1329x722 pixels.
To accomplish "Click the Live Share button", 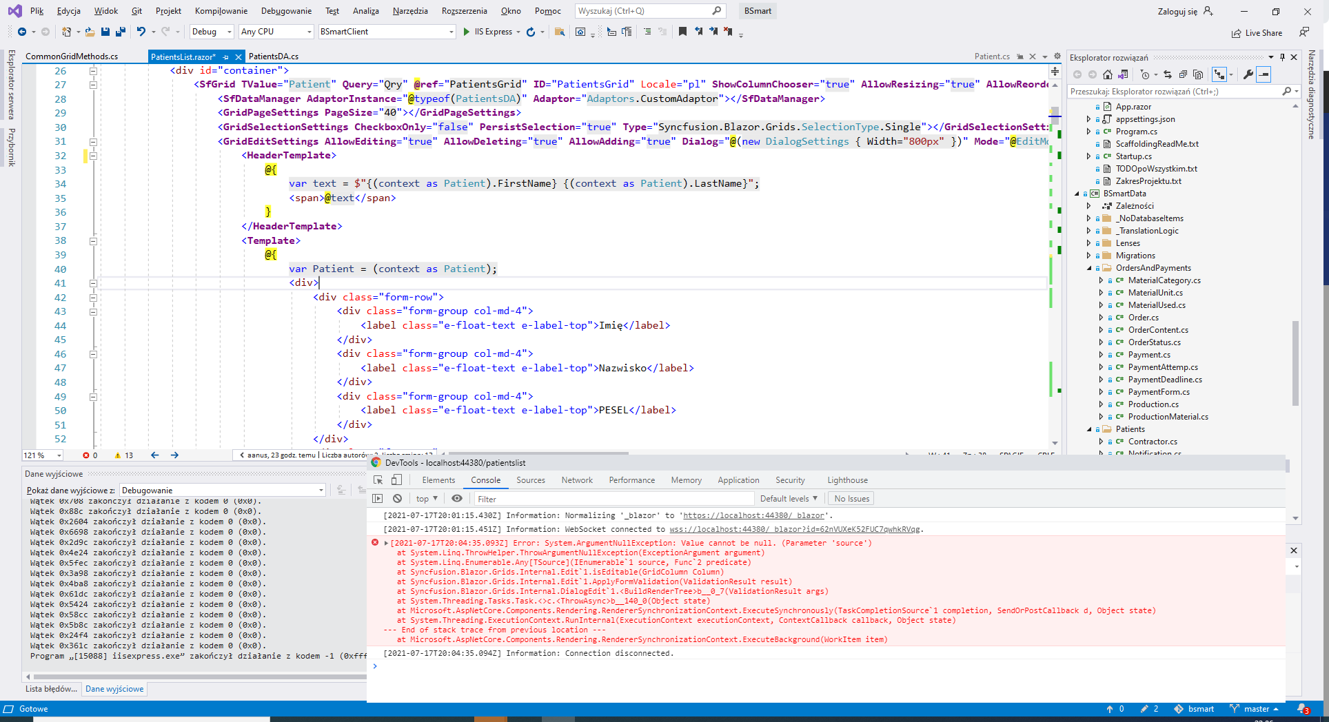I will coord(1257,33).
